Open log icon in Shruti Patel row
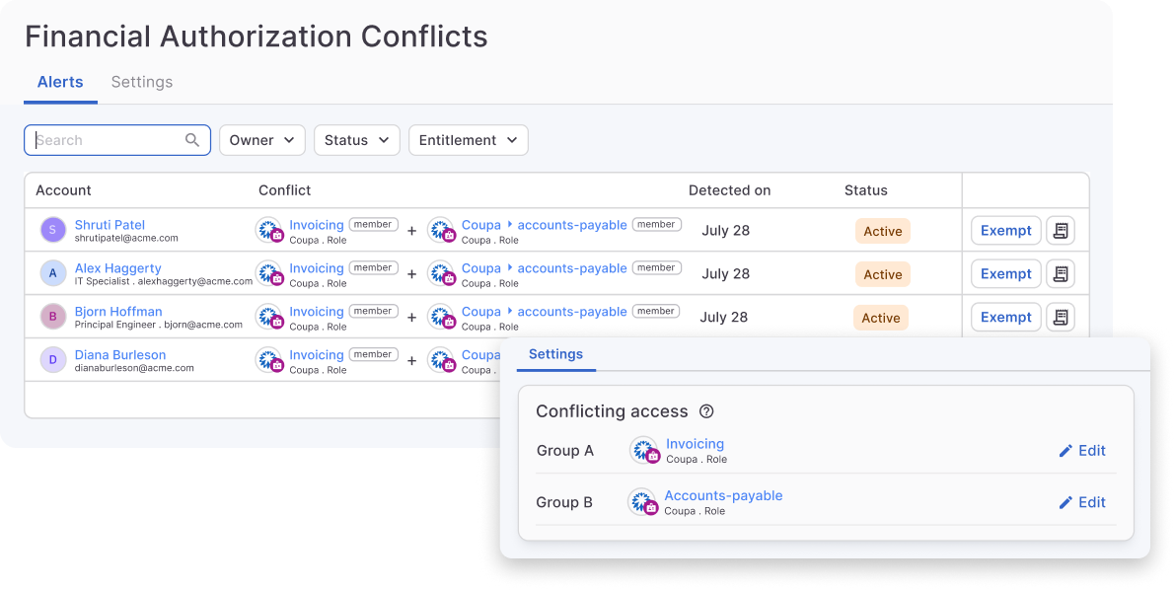Screen dimensions: 1174x590 tap(1061, 231)
